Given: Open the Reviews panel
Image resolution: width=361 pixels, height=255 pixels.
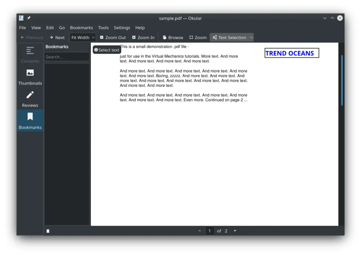Looking at the screenshot, I should (30, 99).
